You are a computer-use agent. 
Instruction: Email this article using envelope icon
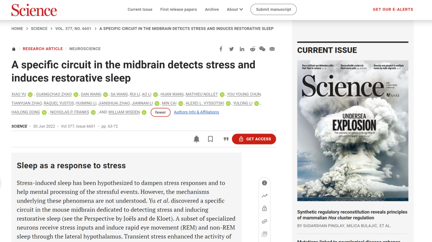(272, 49)
